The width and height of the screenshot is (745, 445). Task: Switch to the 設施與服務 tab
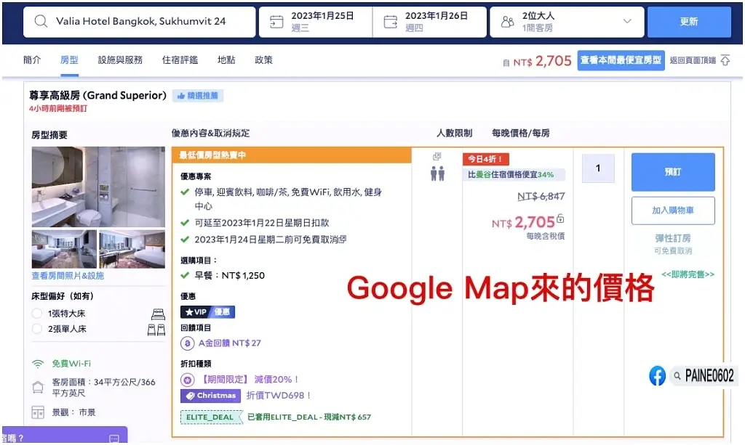120,60
